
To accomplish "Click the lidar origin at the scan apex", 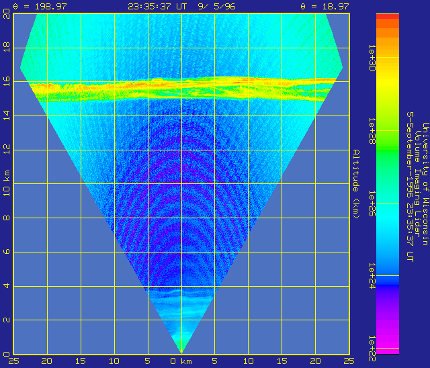I will [181, 352].
